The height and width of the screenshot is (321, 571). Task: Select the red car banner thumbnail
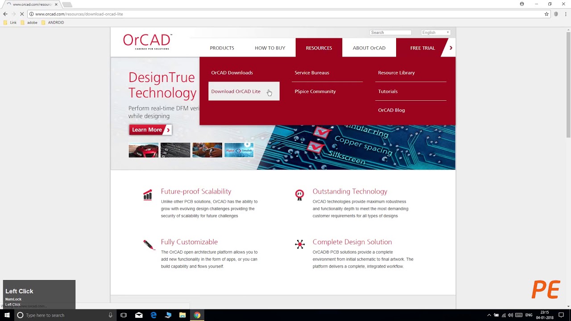click(144, 150)
